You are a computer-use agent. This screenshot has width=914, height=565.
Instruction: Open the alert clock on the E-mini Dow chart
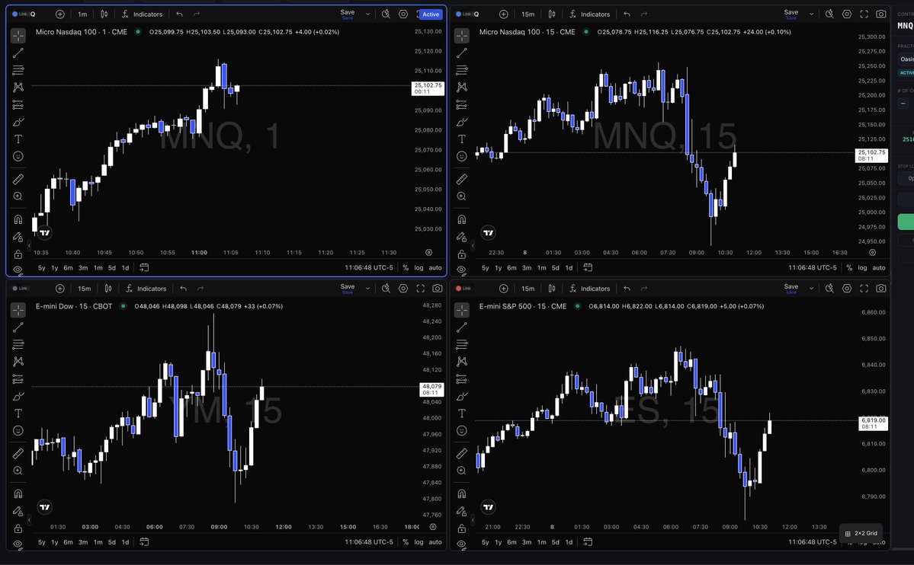(x=385, y=289)
